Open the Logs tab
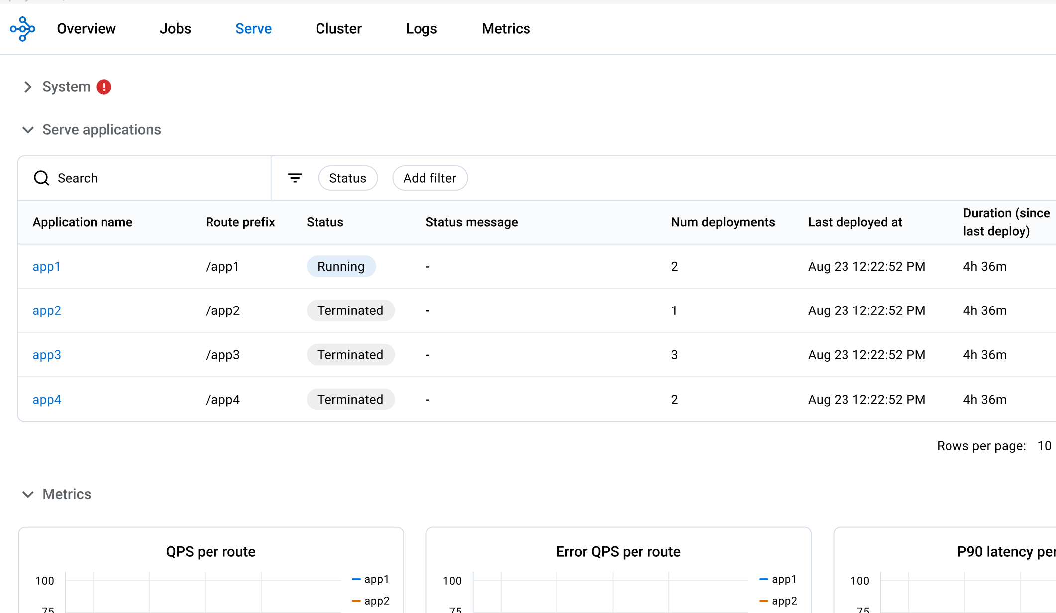This screenshot has height=613, width=1056. click(x=422, y=28)
